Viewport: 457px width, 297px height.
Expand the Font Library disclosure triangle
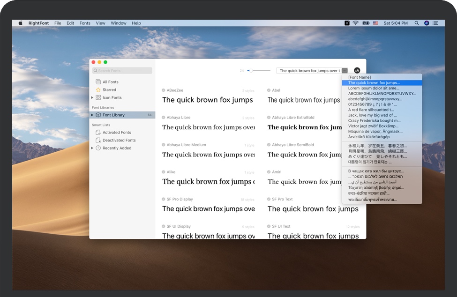click(92, 115)
